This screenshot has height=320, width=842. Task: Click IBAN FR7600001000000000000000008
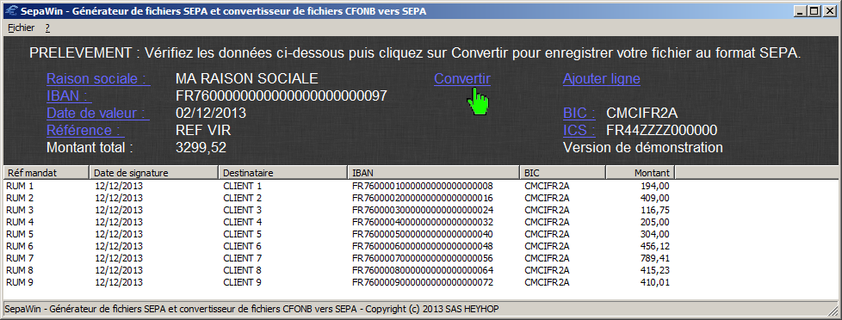point(423,187)
